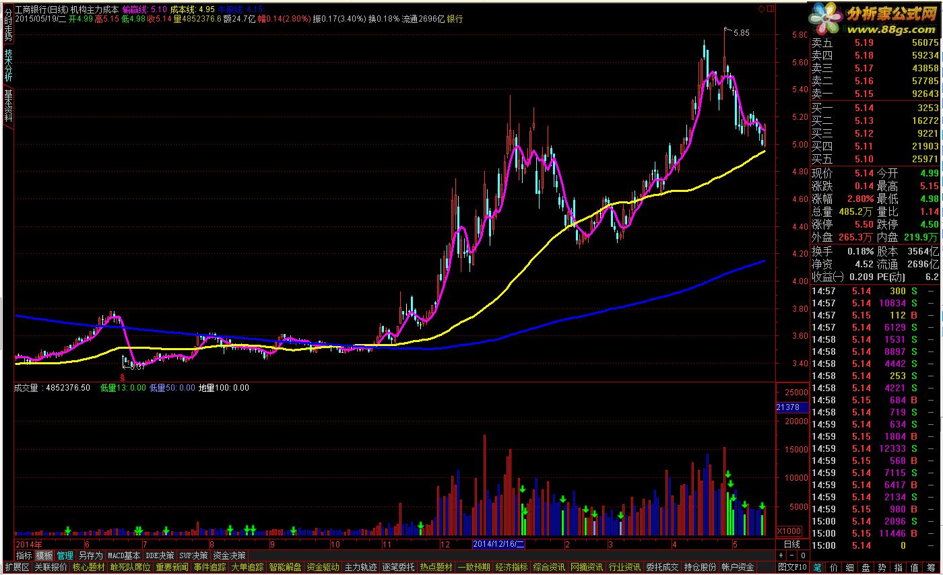Click the X1000 volume scale marker
Viewport: 943px width, 575px height.
pyautogui.click(x=789, y=531)
